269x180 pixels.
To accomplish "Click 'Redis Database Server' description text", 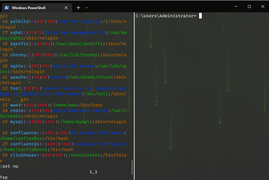I will [80, 111].
